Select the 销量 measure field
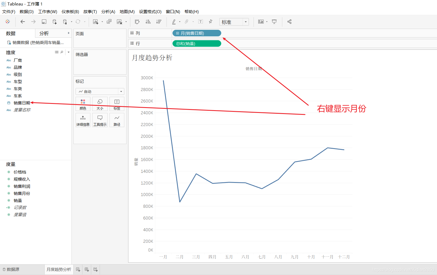This screenshot has width=437, height=275. [18, 200]
